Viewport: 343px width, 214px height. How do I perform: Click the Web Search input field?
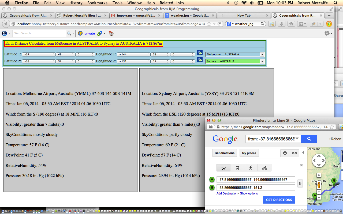[40, 33]
